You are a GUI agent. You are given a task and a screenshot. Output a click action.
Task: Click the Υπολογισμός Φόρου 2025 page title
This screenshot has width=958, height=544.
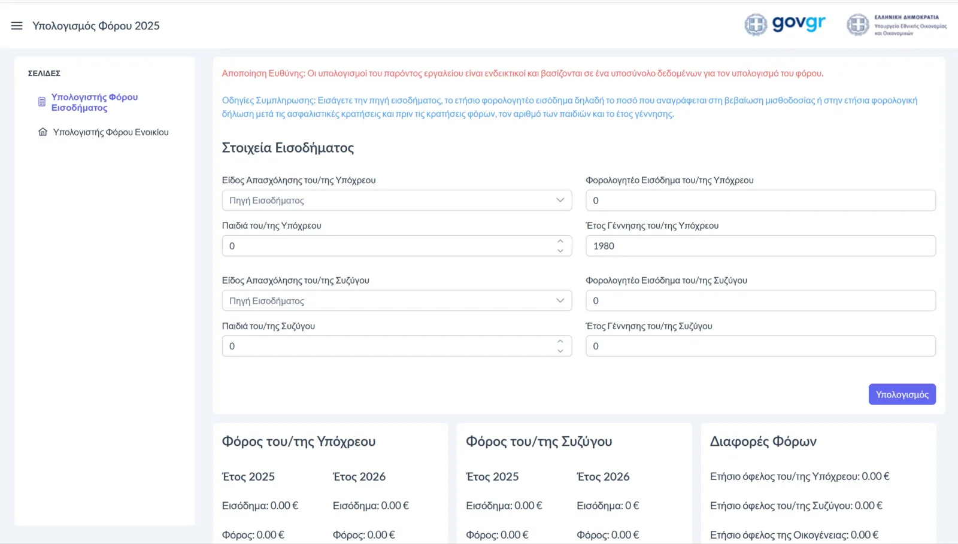[96, 26]
